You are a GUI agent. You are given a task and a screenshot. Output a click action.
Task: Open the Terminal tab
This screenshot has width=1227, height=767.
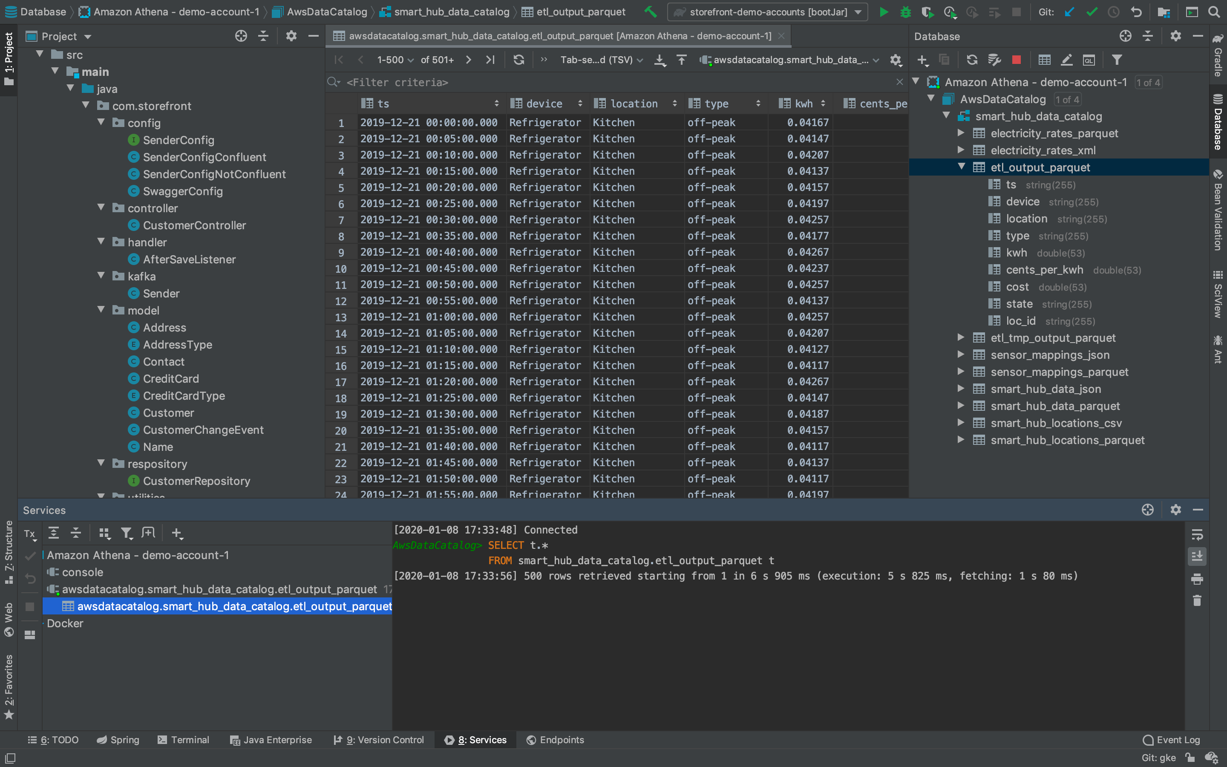(190, 740)
